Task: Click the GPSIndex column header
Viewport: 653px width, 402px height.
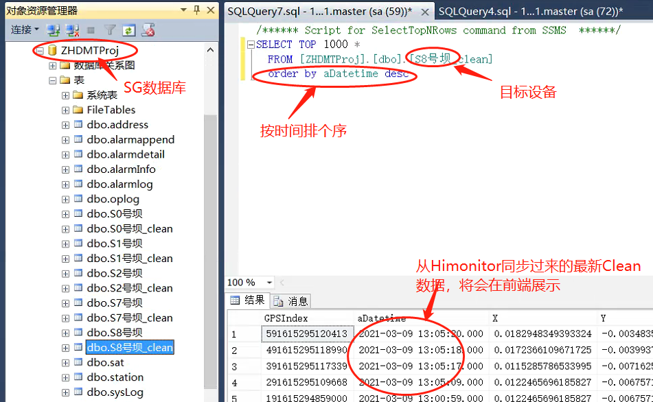Action: [x=286, y=318]
